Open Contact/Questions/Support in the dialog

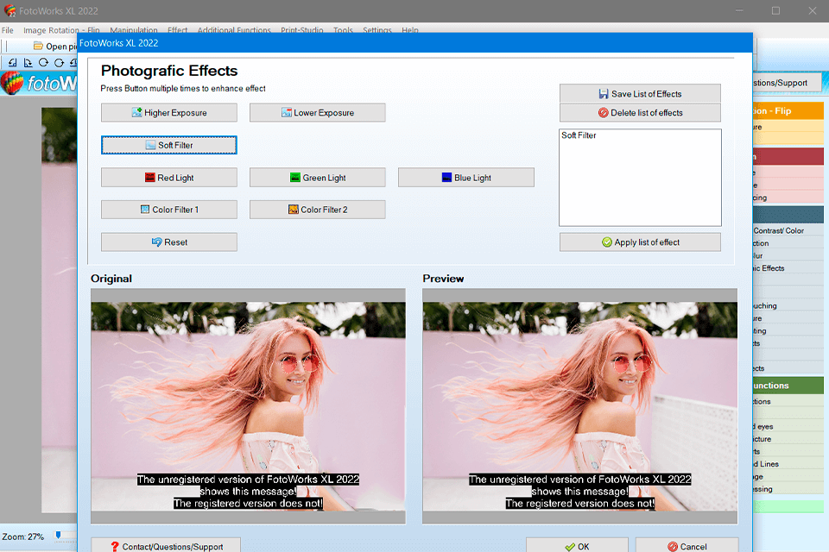166,546
